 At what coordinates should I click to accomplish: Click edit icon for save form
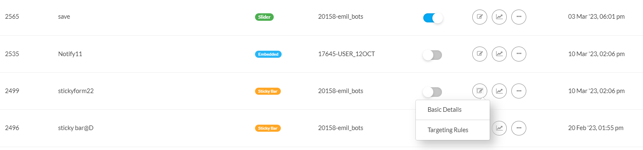pos(480,17)
